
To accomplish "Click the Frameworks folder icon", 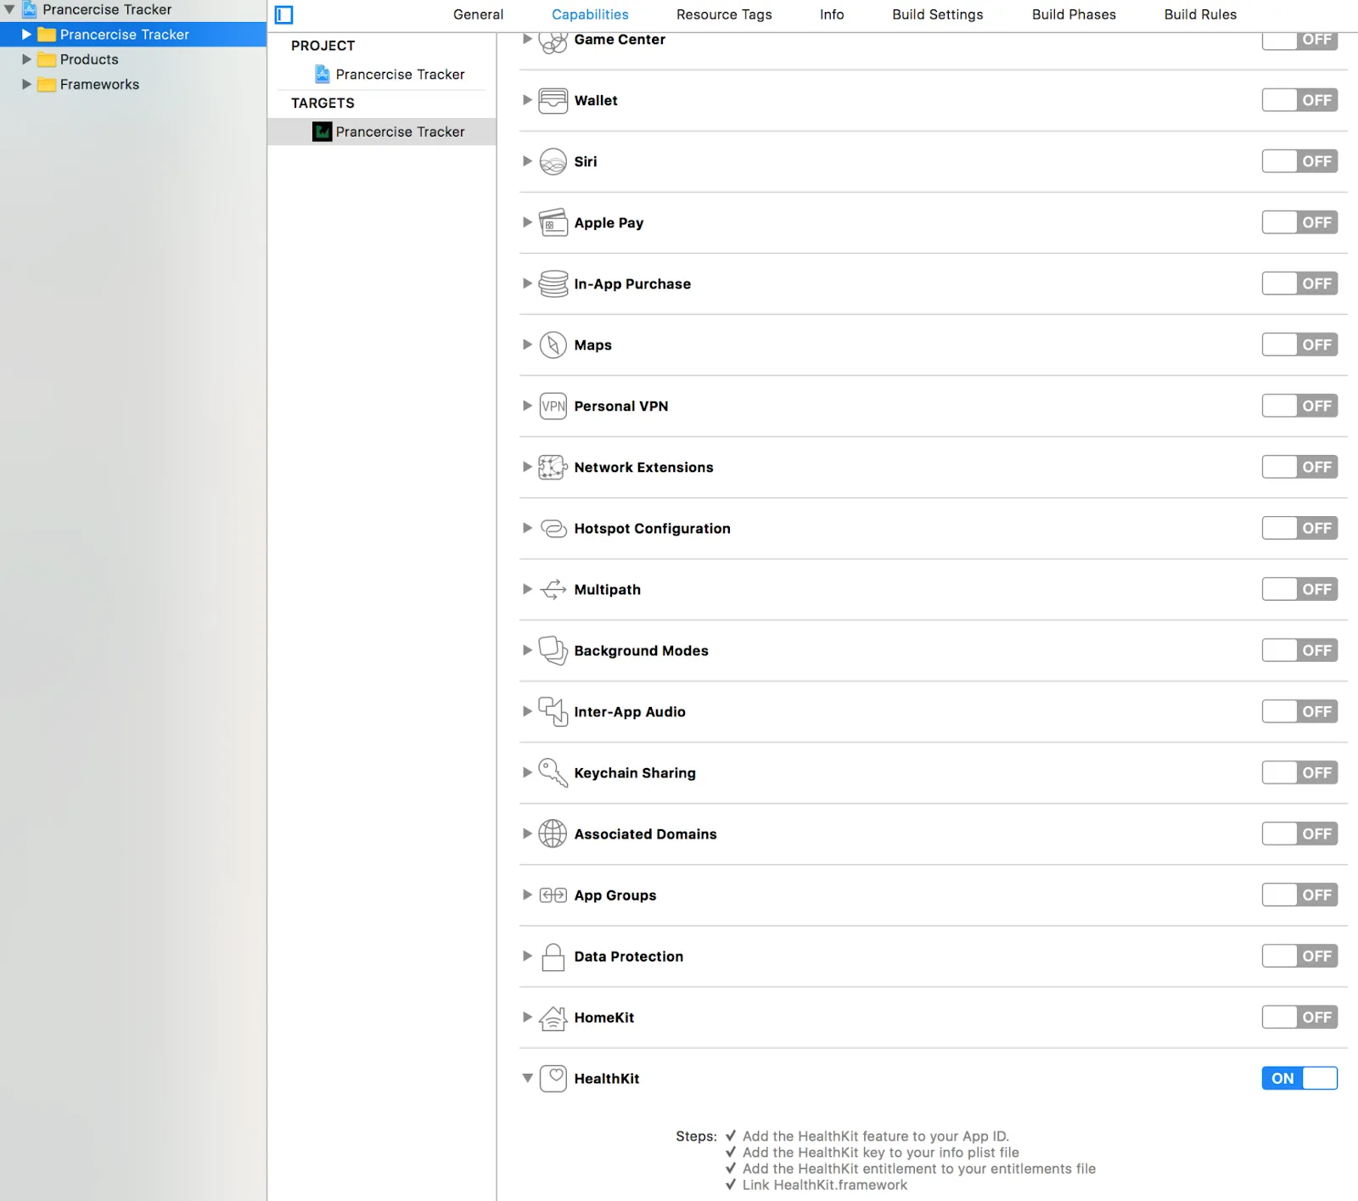I will click(x=47, y=84).
